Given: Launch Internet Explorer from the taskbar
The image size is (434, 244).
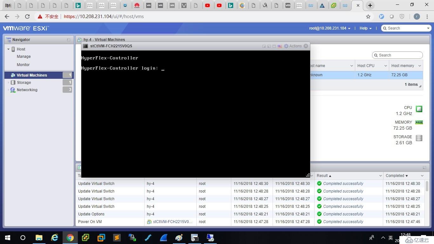Looking at the screenshot, I should (55, 238).
